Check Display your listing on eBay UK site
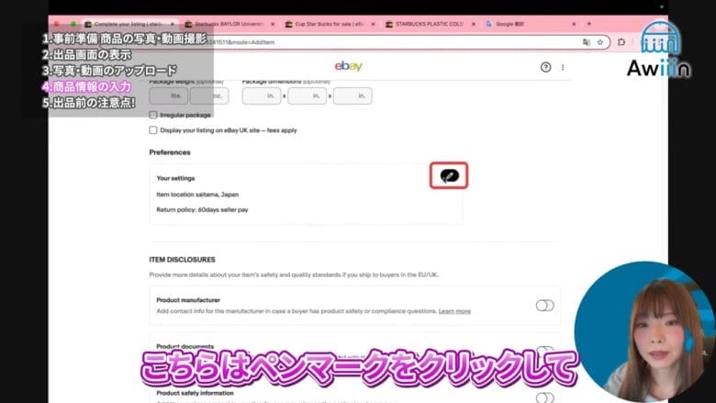716x403 pixels. click(x=153, y=130)
